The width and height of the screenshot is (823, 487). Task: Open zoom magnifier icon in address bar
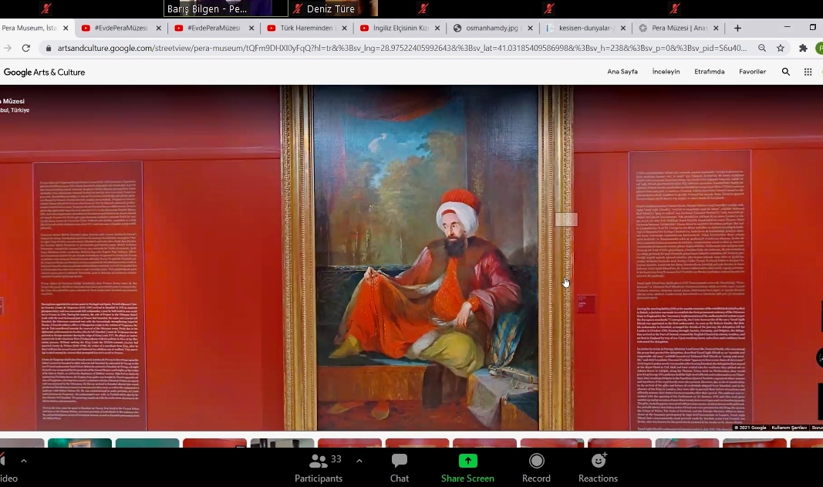coord(761,48)
